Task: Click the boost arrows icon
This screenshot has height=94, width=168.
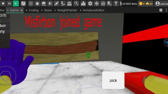Action: tap(69, 3)
